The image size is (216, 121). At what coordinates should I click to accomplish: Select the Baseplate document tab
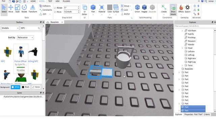(55, 22)
